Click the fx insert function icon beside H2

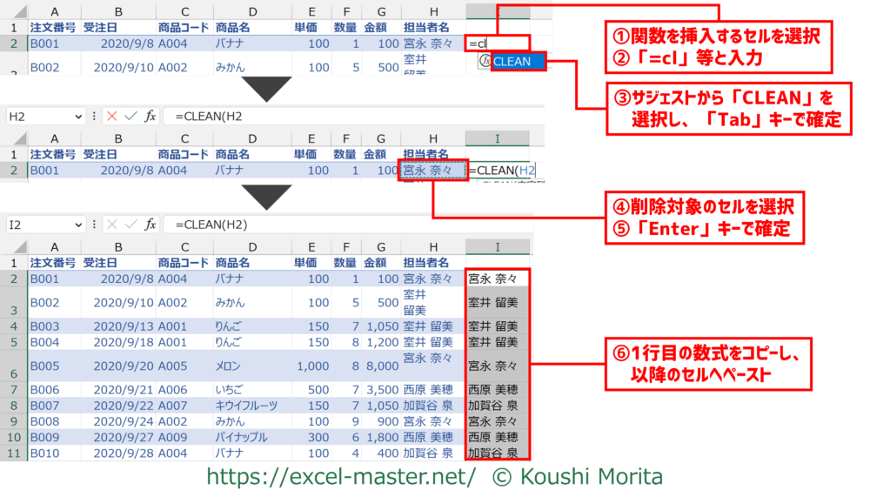point(150,116)
